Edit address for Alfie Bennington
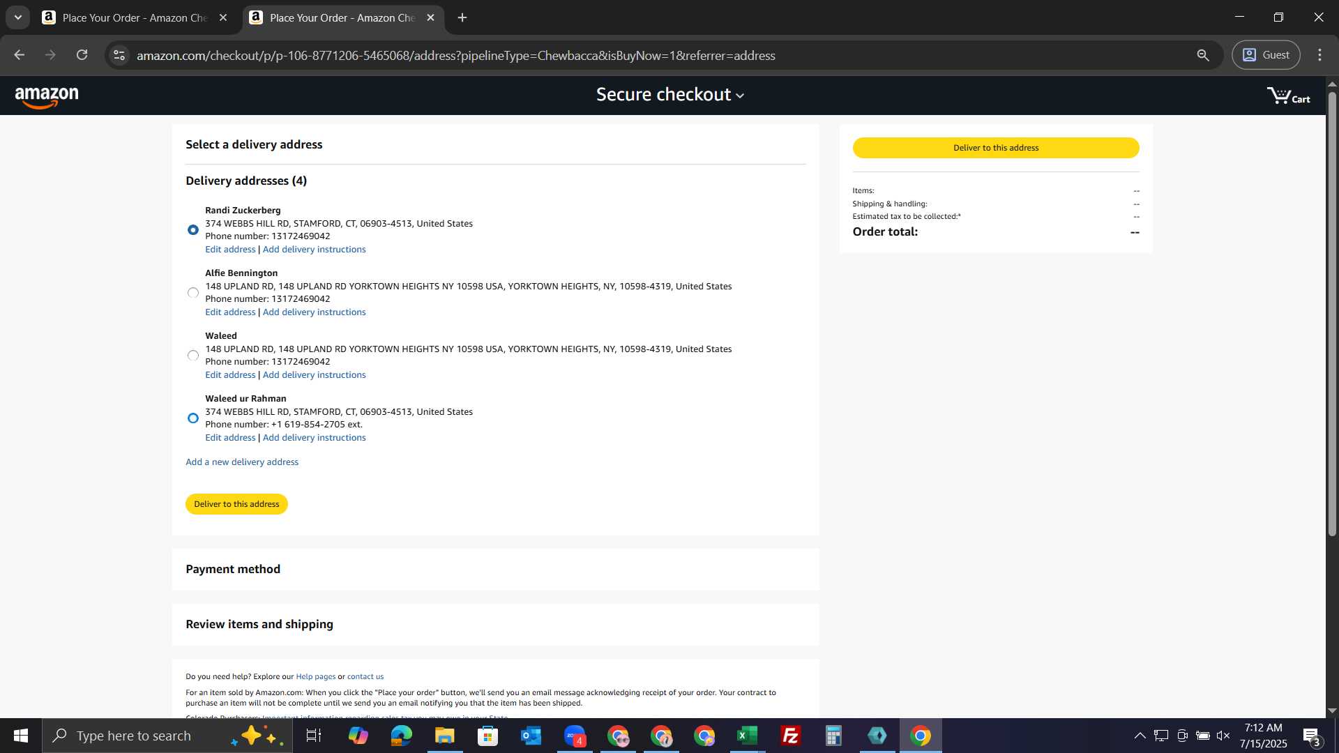 [x=230, y=312]
